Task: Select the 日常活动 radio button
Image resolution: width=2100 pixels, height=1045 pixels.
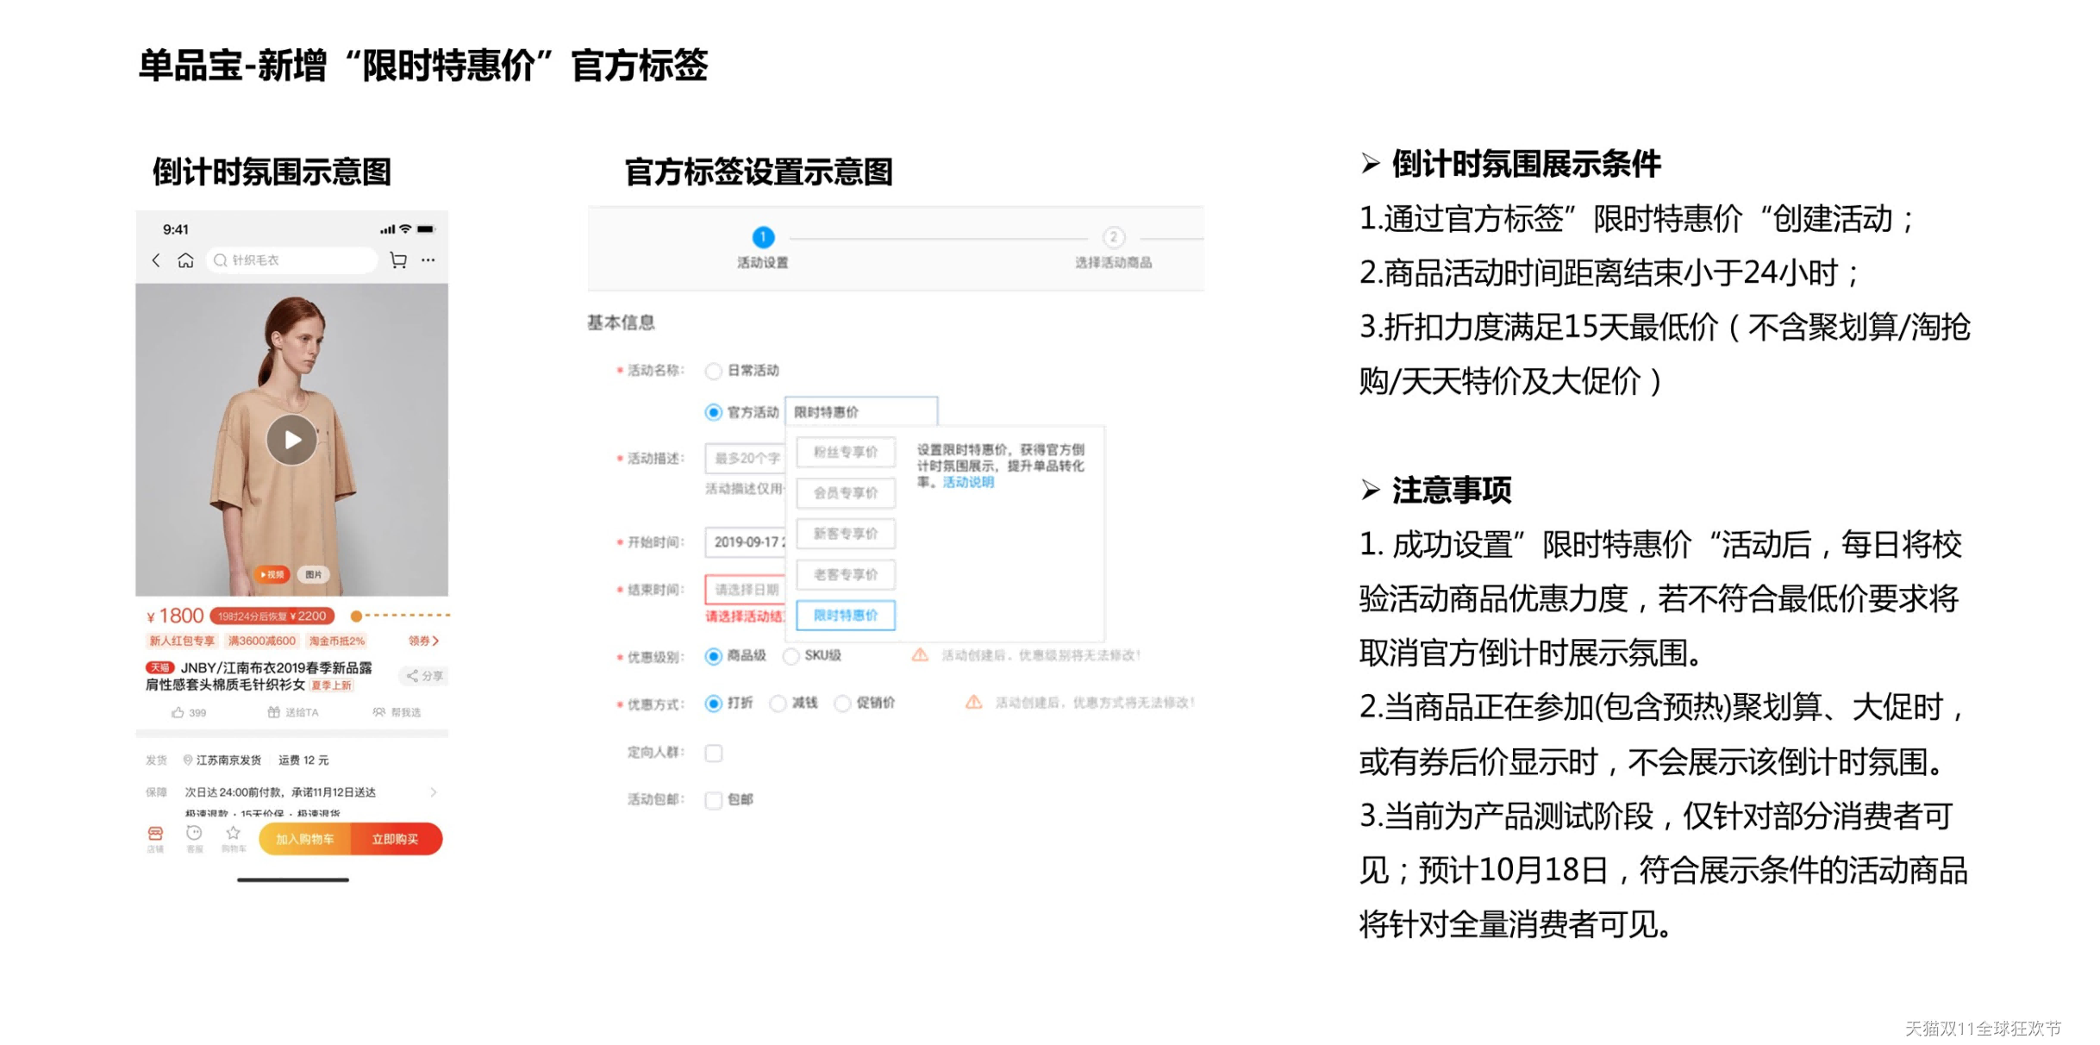Action: tap(714, 372)
